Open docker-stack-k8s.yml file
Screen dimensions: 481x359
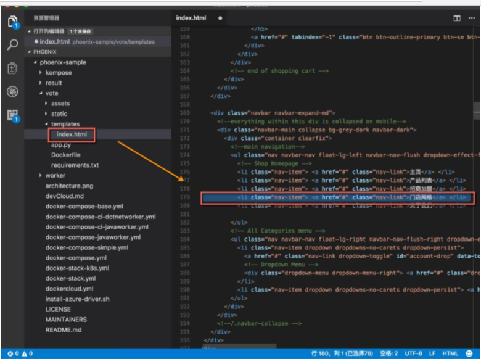click(77, 268)
